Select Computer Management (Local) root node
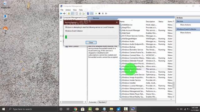200x112 pixels. click(x=75, y=17)
